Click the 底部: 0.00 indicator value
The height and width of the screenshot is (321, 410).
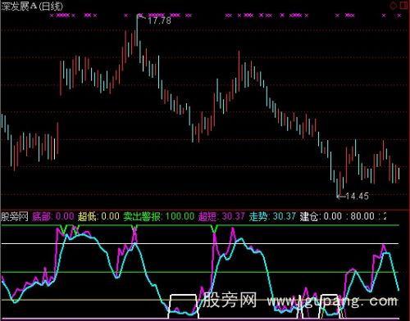[53, 217]
